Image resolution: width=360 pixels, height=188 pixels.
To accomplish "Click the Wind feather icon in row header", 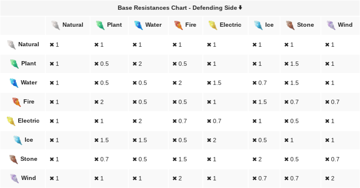I will [14, 178].
